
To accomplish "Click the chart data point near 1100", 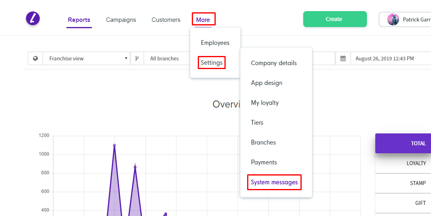I will point(114,145).
